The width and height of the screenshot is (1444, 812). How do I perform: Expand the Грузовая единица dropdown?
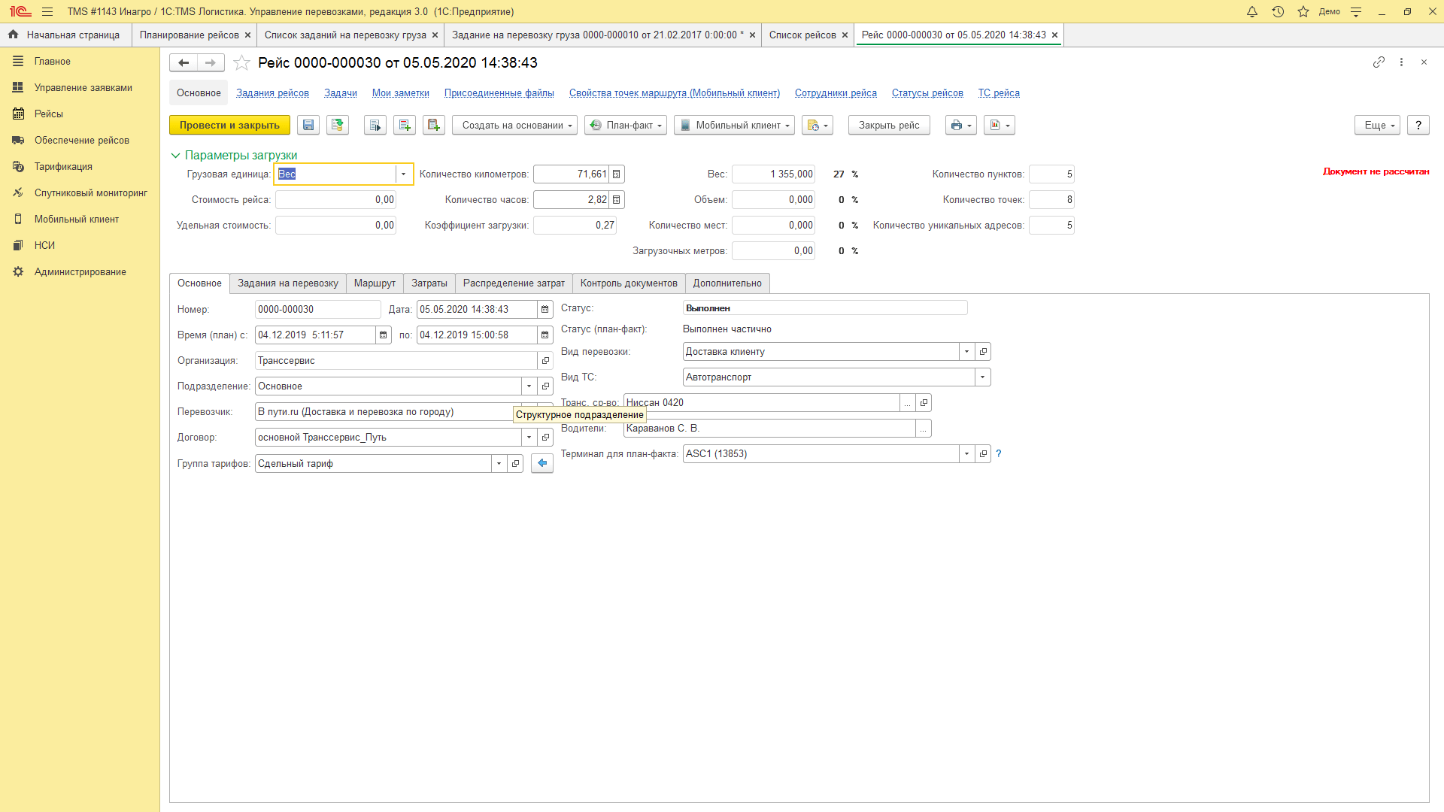tap(404, 174)
